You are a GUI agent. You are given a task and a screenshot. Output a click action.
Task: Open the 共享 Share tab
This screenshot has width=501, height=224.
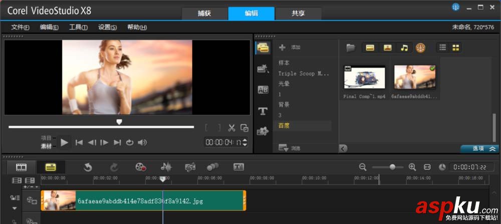pyautogui.click(x=298, y=14)
